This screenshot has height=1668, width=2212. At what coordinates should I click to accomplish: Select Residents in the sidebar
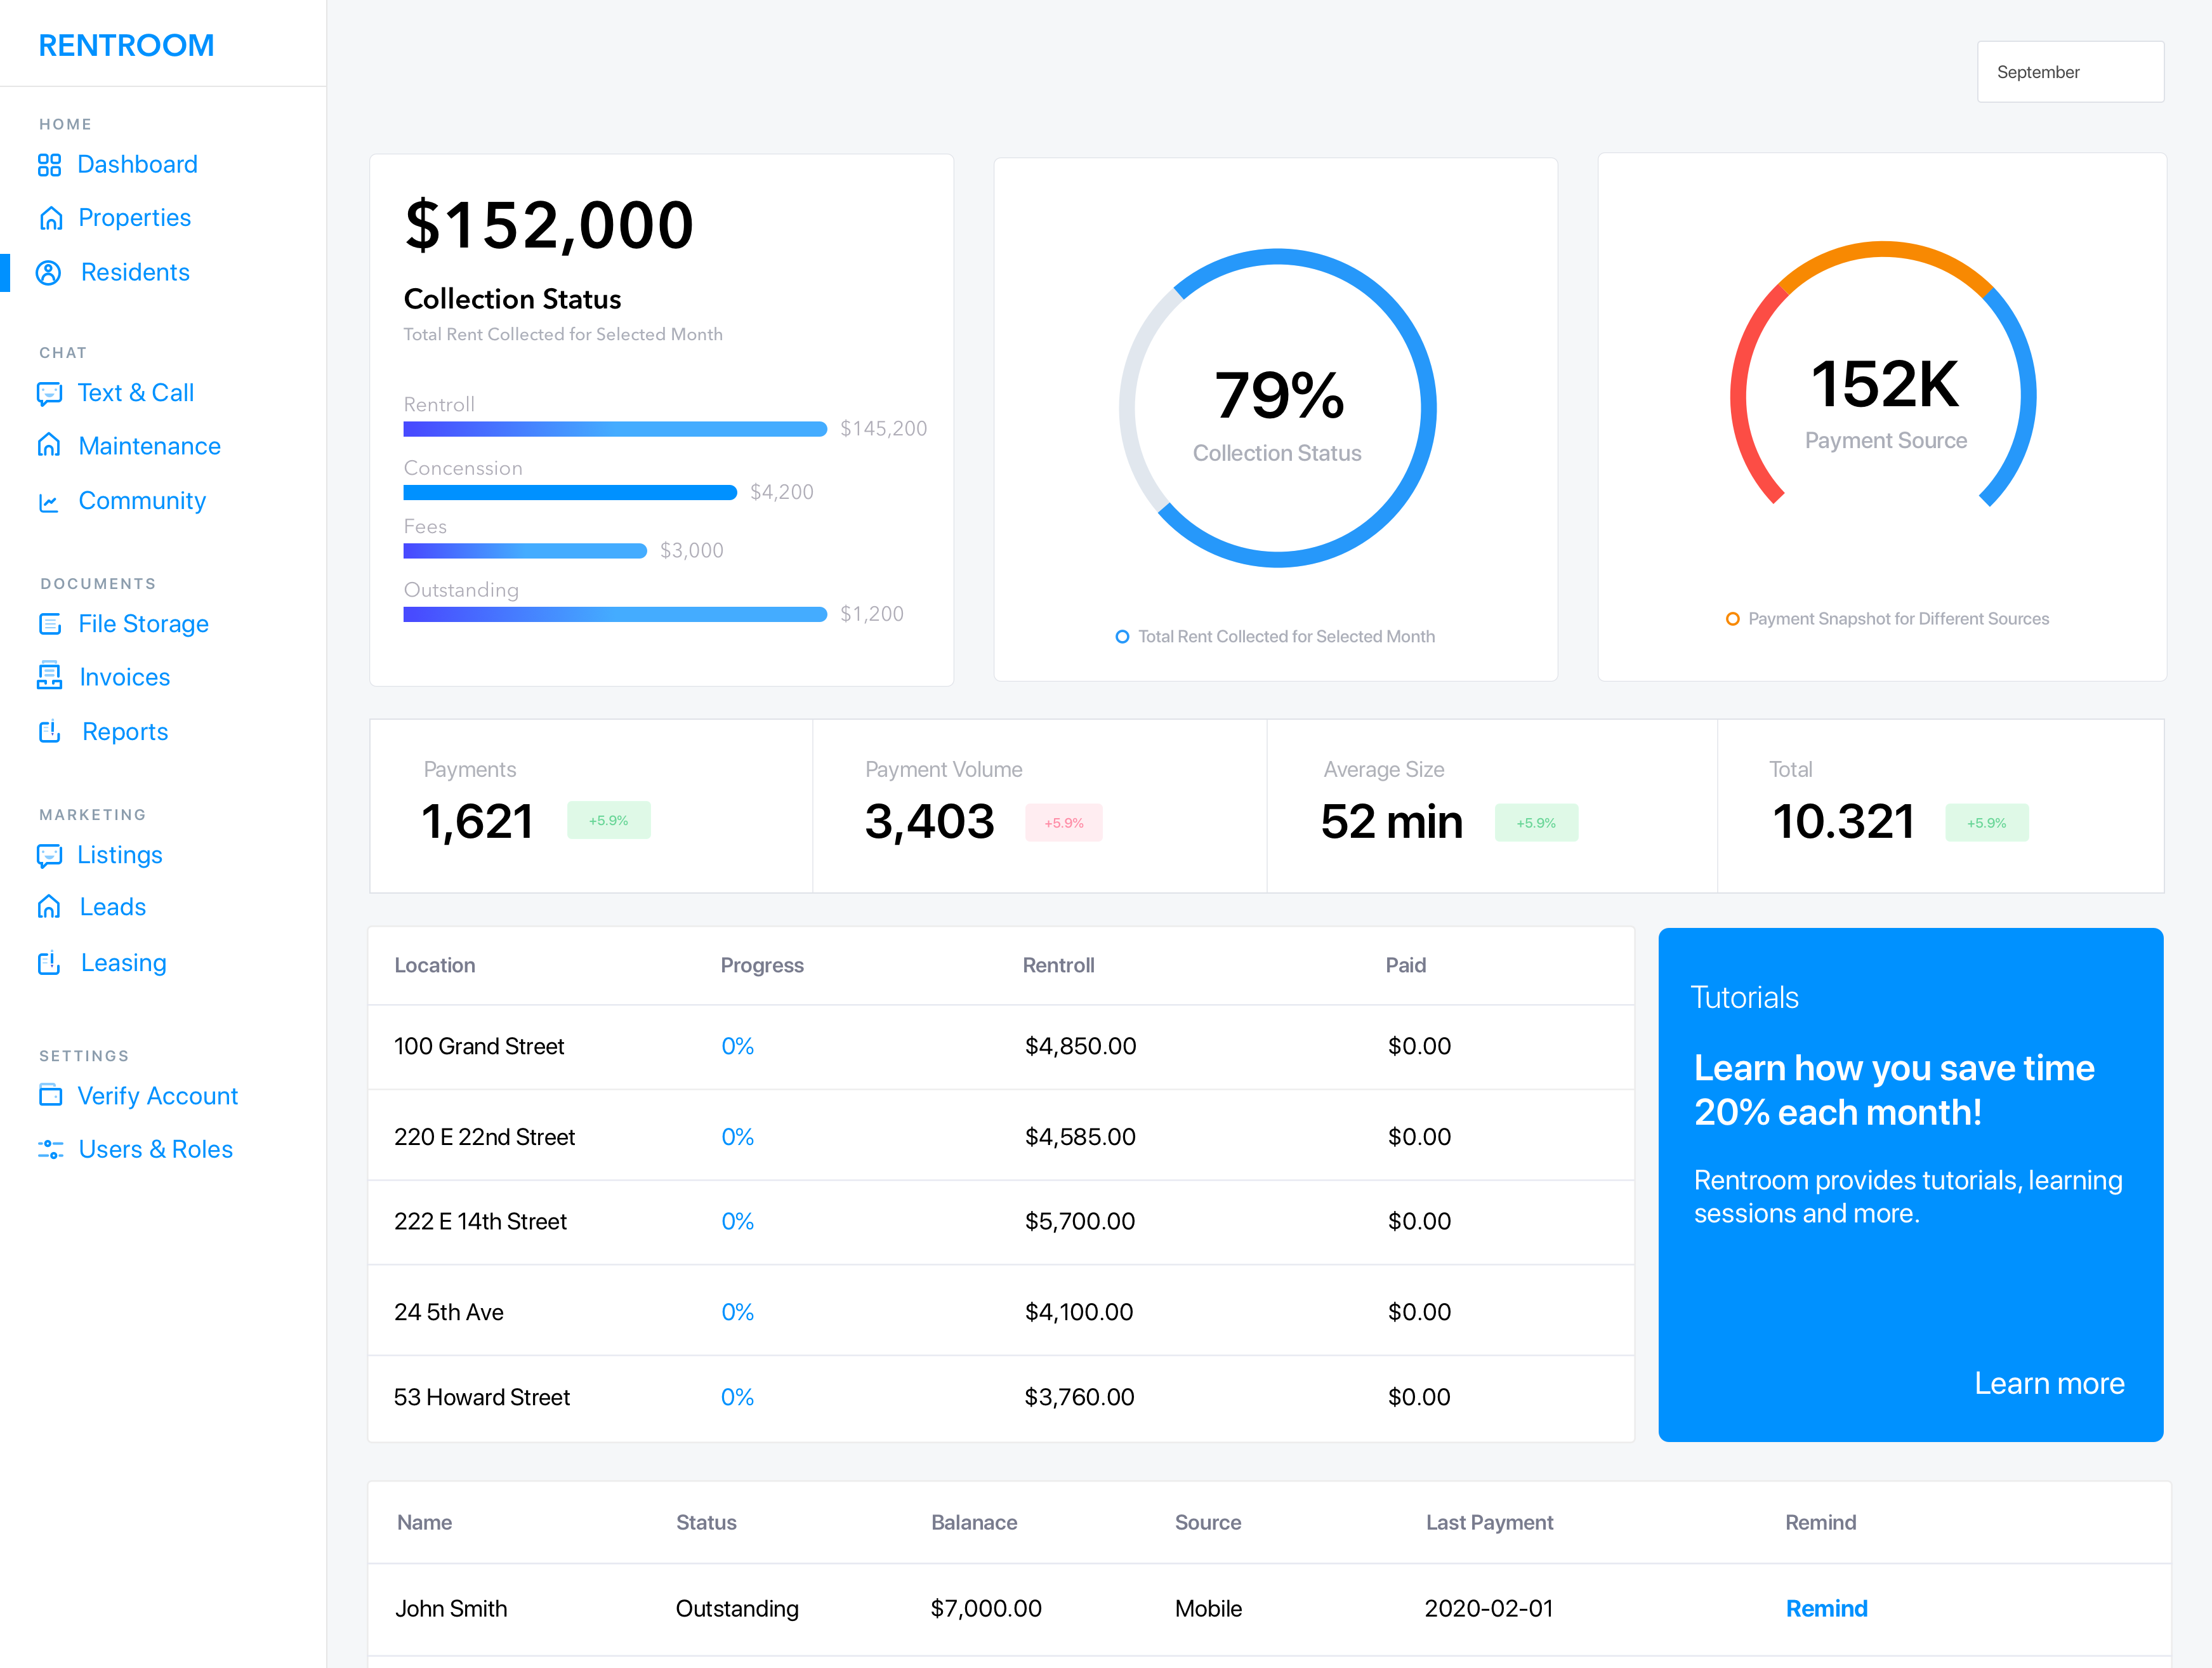pos(135,273)
